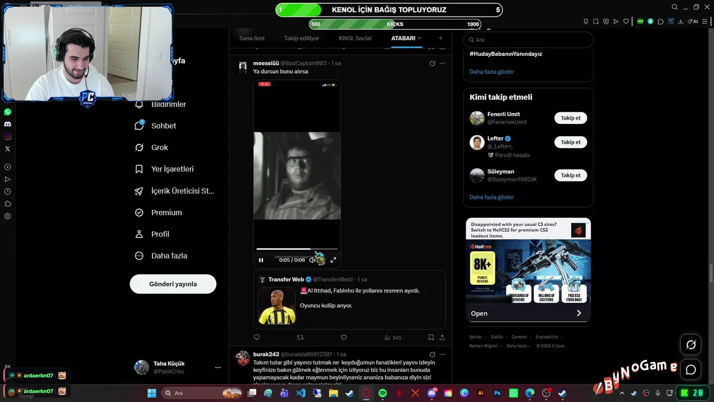714x402 pixels.
Task: Open the floating messages chat button
Action: pos(691,370)
